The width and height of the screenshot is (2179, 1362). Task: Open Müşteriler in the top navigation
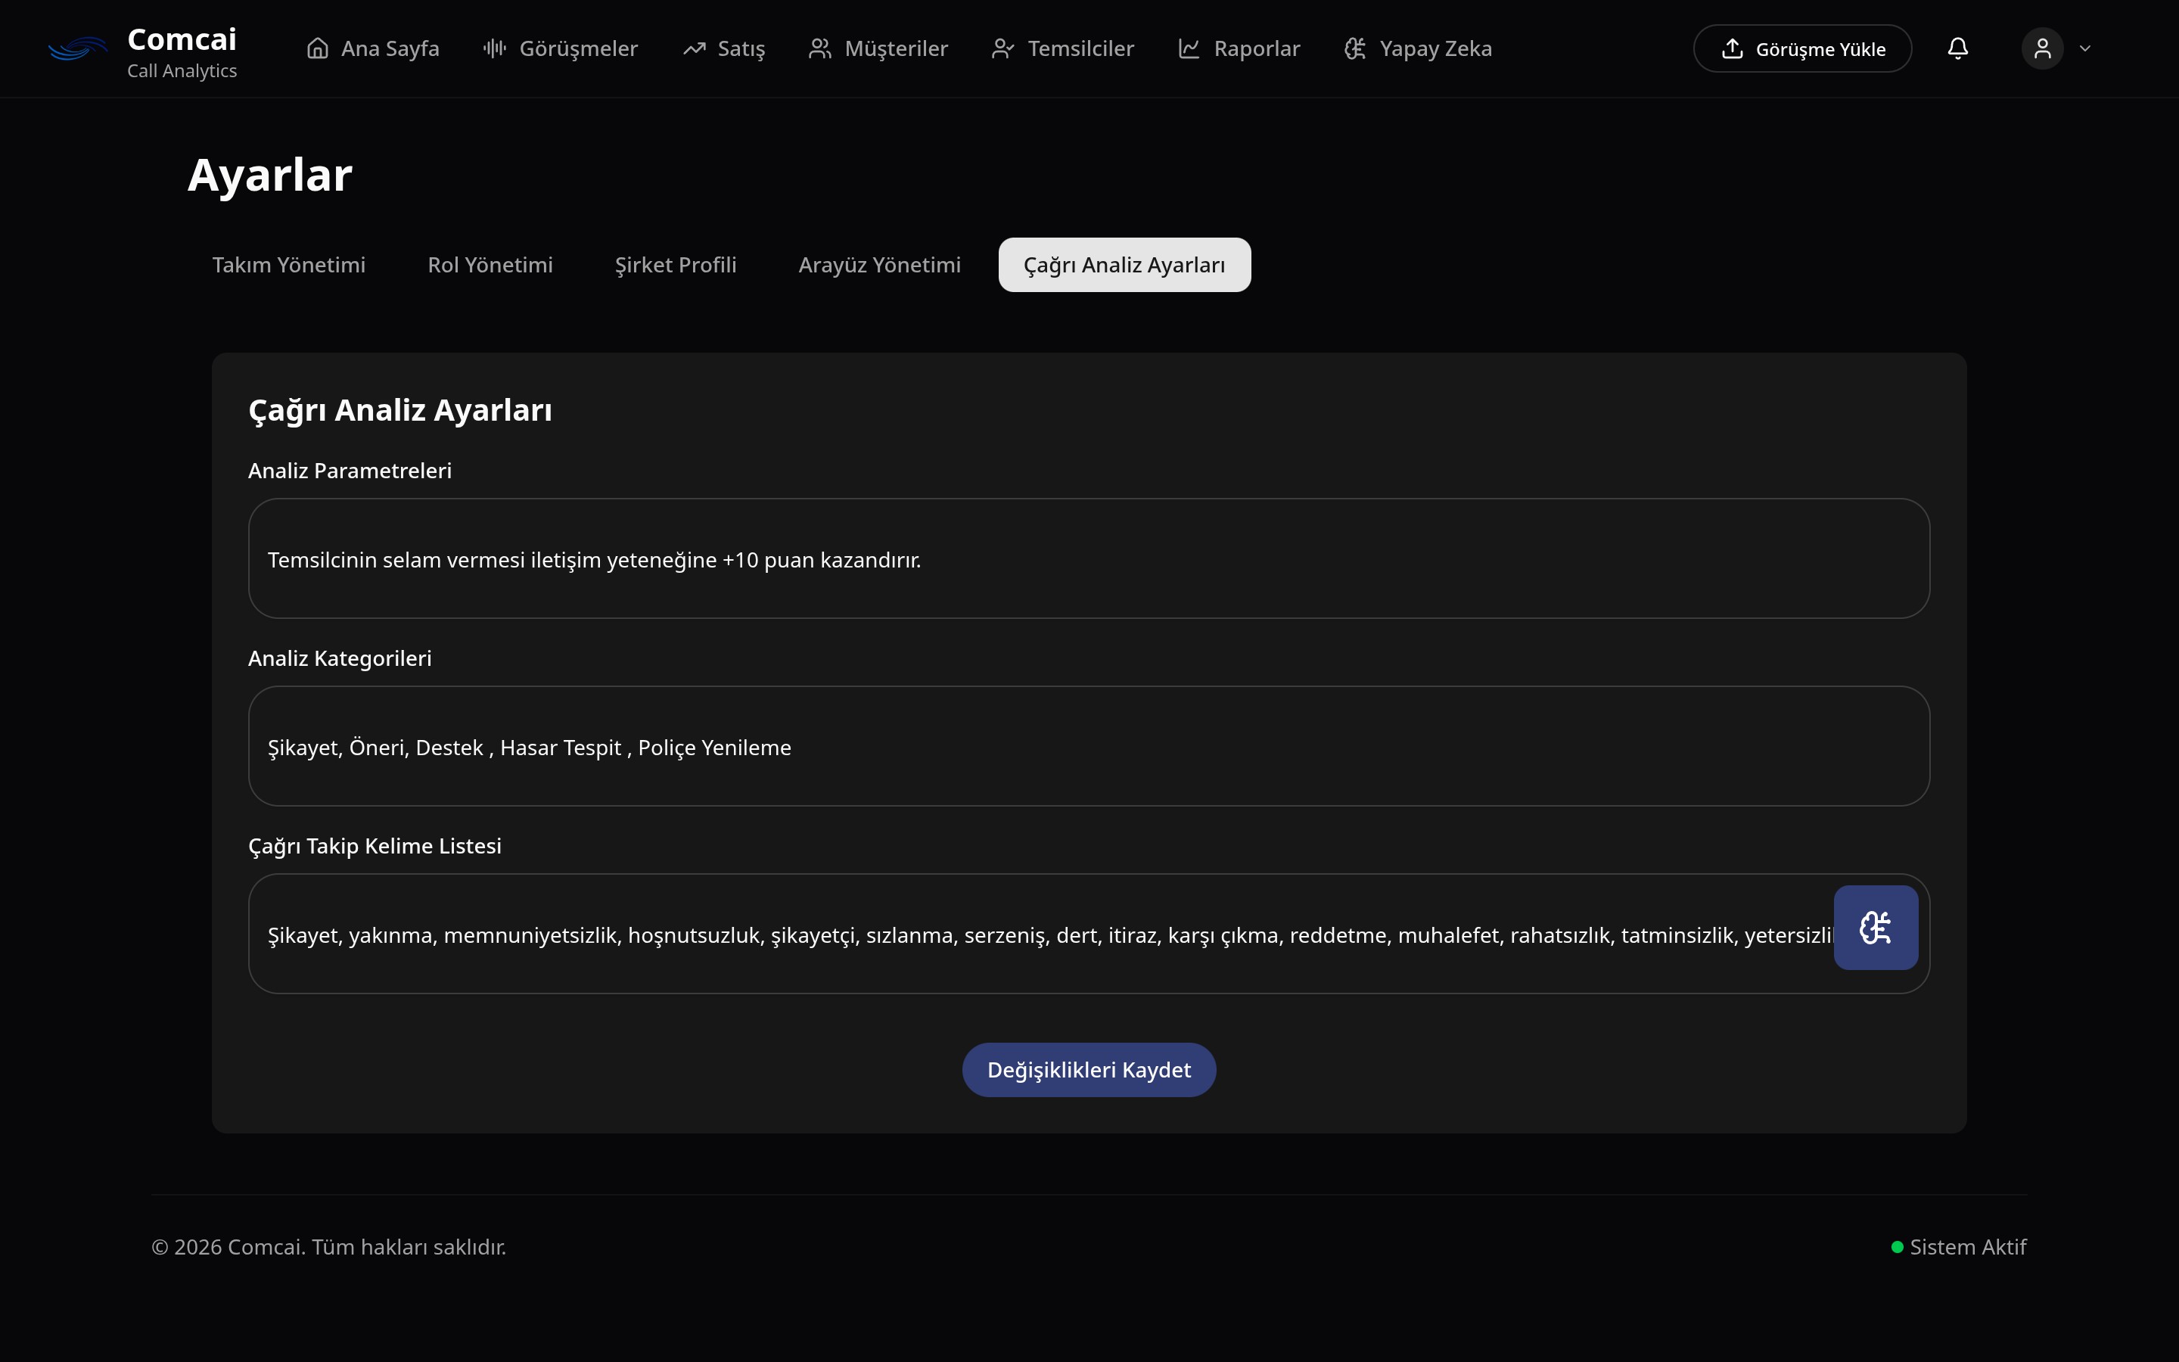[878, 48]
